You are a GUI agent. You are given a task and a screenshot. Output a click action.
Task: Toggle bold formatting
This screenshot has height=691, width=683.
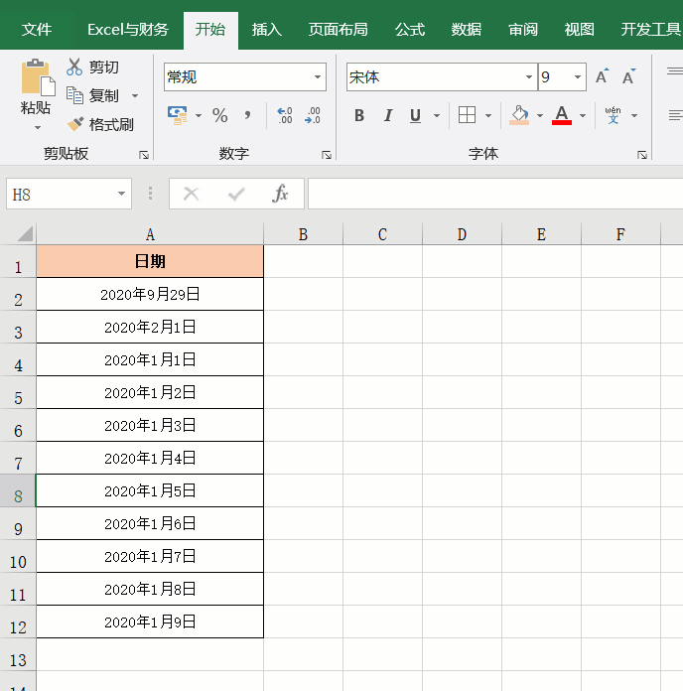pyautogui.click(x=359, y=115)
